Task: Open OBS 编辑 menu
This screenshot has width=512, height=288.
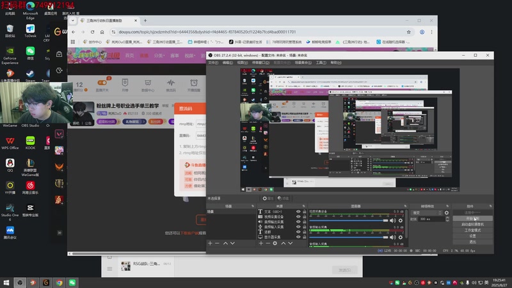Action: pos(228,63)
